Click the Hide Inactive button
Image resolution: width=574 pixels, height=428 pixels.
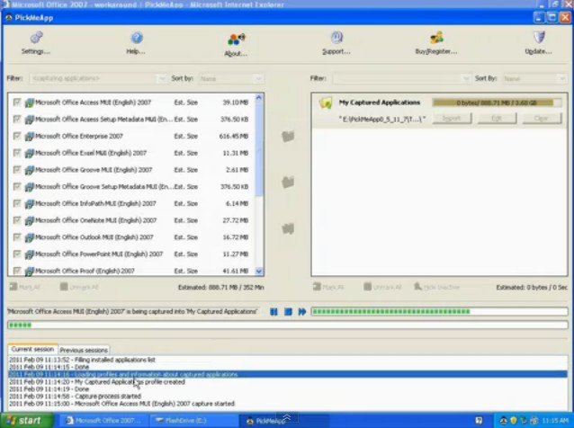tap(436, 287)
